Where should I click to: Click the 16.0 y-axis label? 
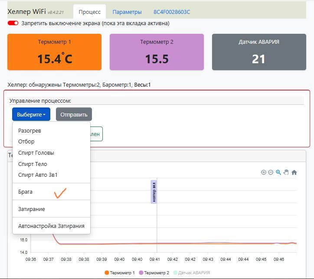(23, 240)
